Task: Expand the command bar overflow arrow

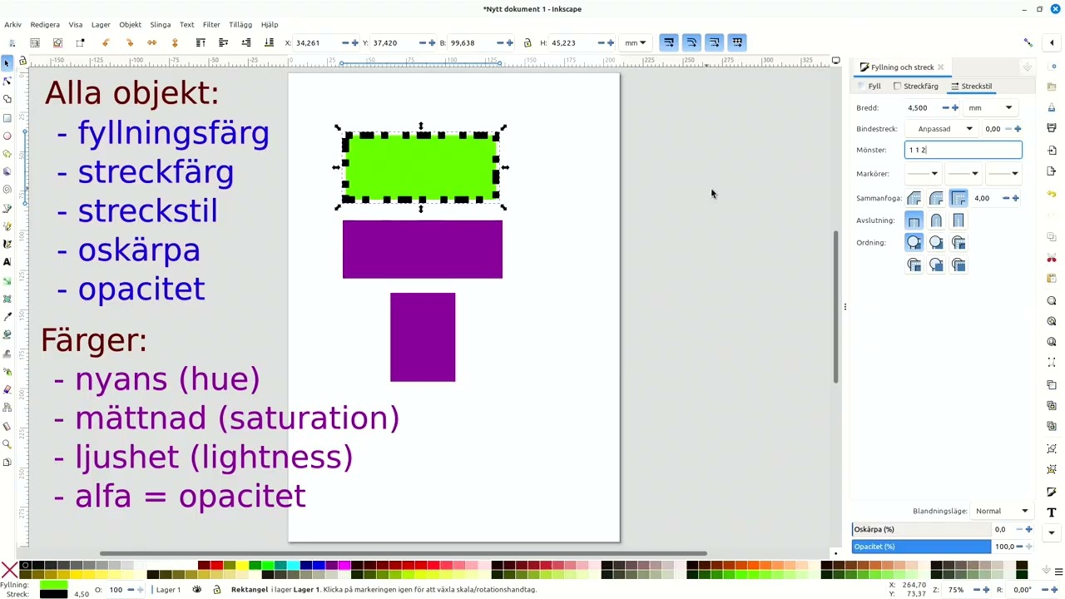Action: pos(1052,532)
